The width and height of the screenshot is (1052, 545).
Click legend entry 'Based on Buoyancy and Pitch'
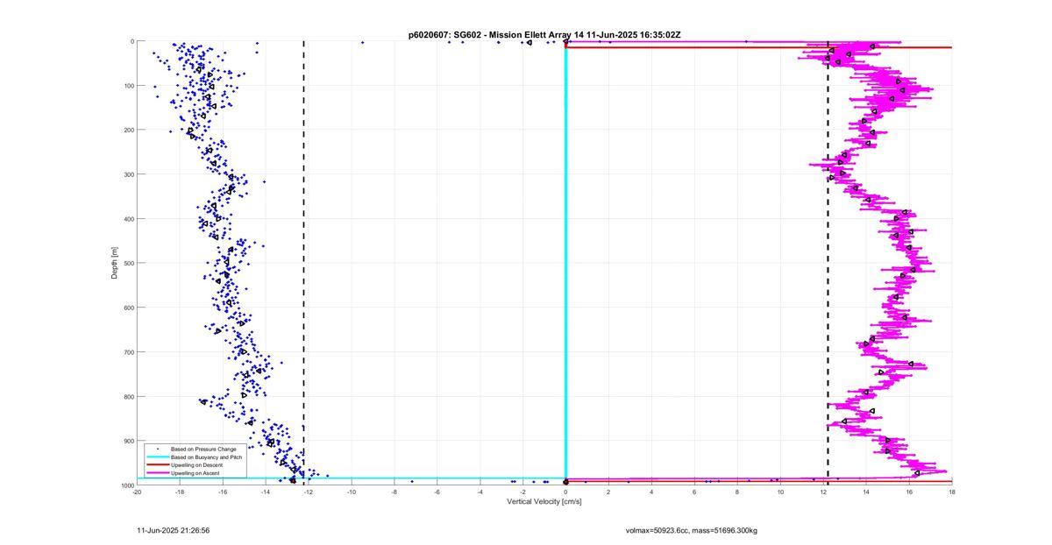206,457
